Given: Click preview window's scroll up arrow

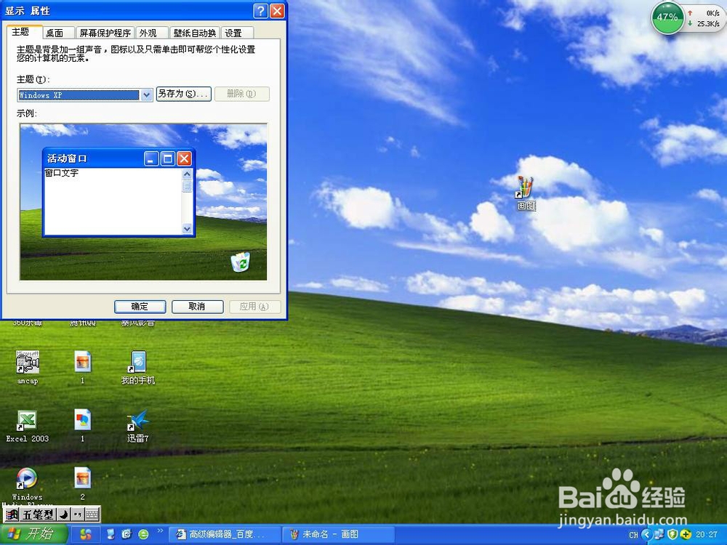Looking at the screenshot, I should click(x=187, y=174).
